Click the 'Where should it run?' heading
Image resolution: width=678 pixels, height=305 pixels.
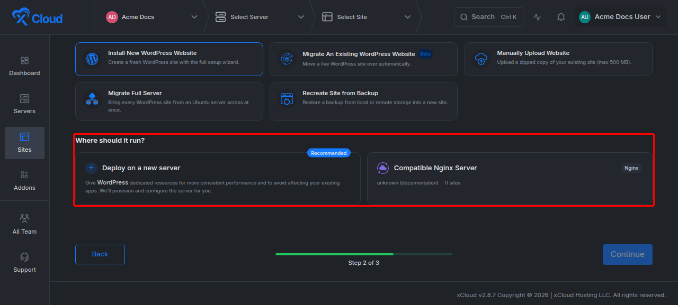pos(110,141)
